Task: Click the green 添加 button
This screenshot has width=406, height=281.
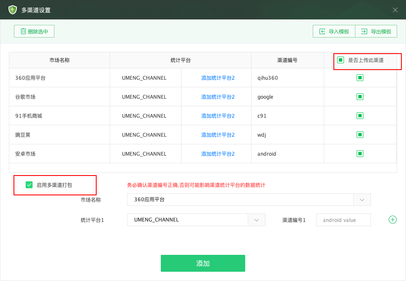Action: click(203, 263)
